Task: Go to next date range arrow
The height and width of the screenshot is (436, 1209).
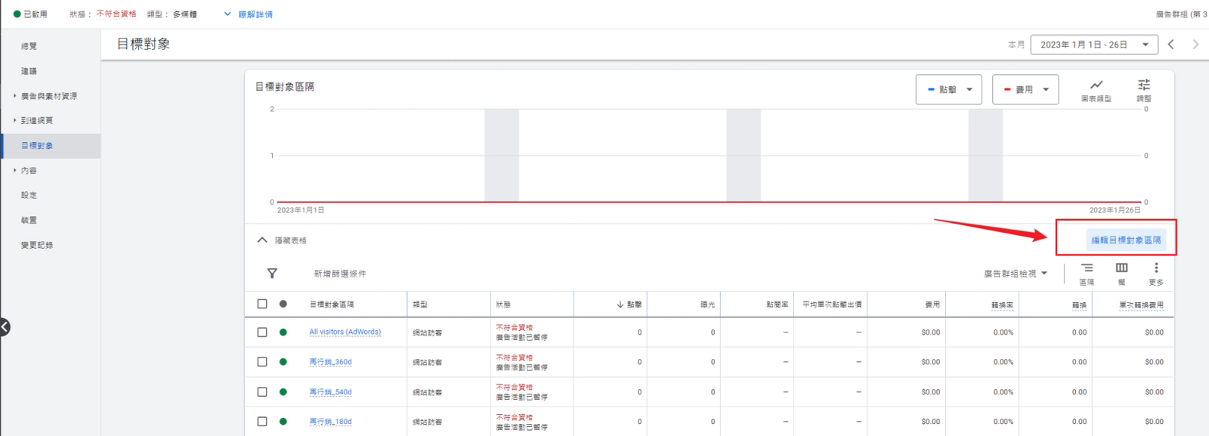Action: click(1195, 45)
